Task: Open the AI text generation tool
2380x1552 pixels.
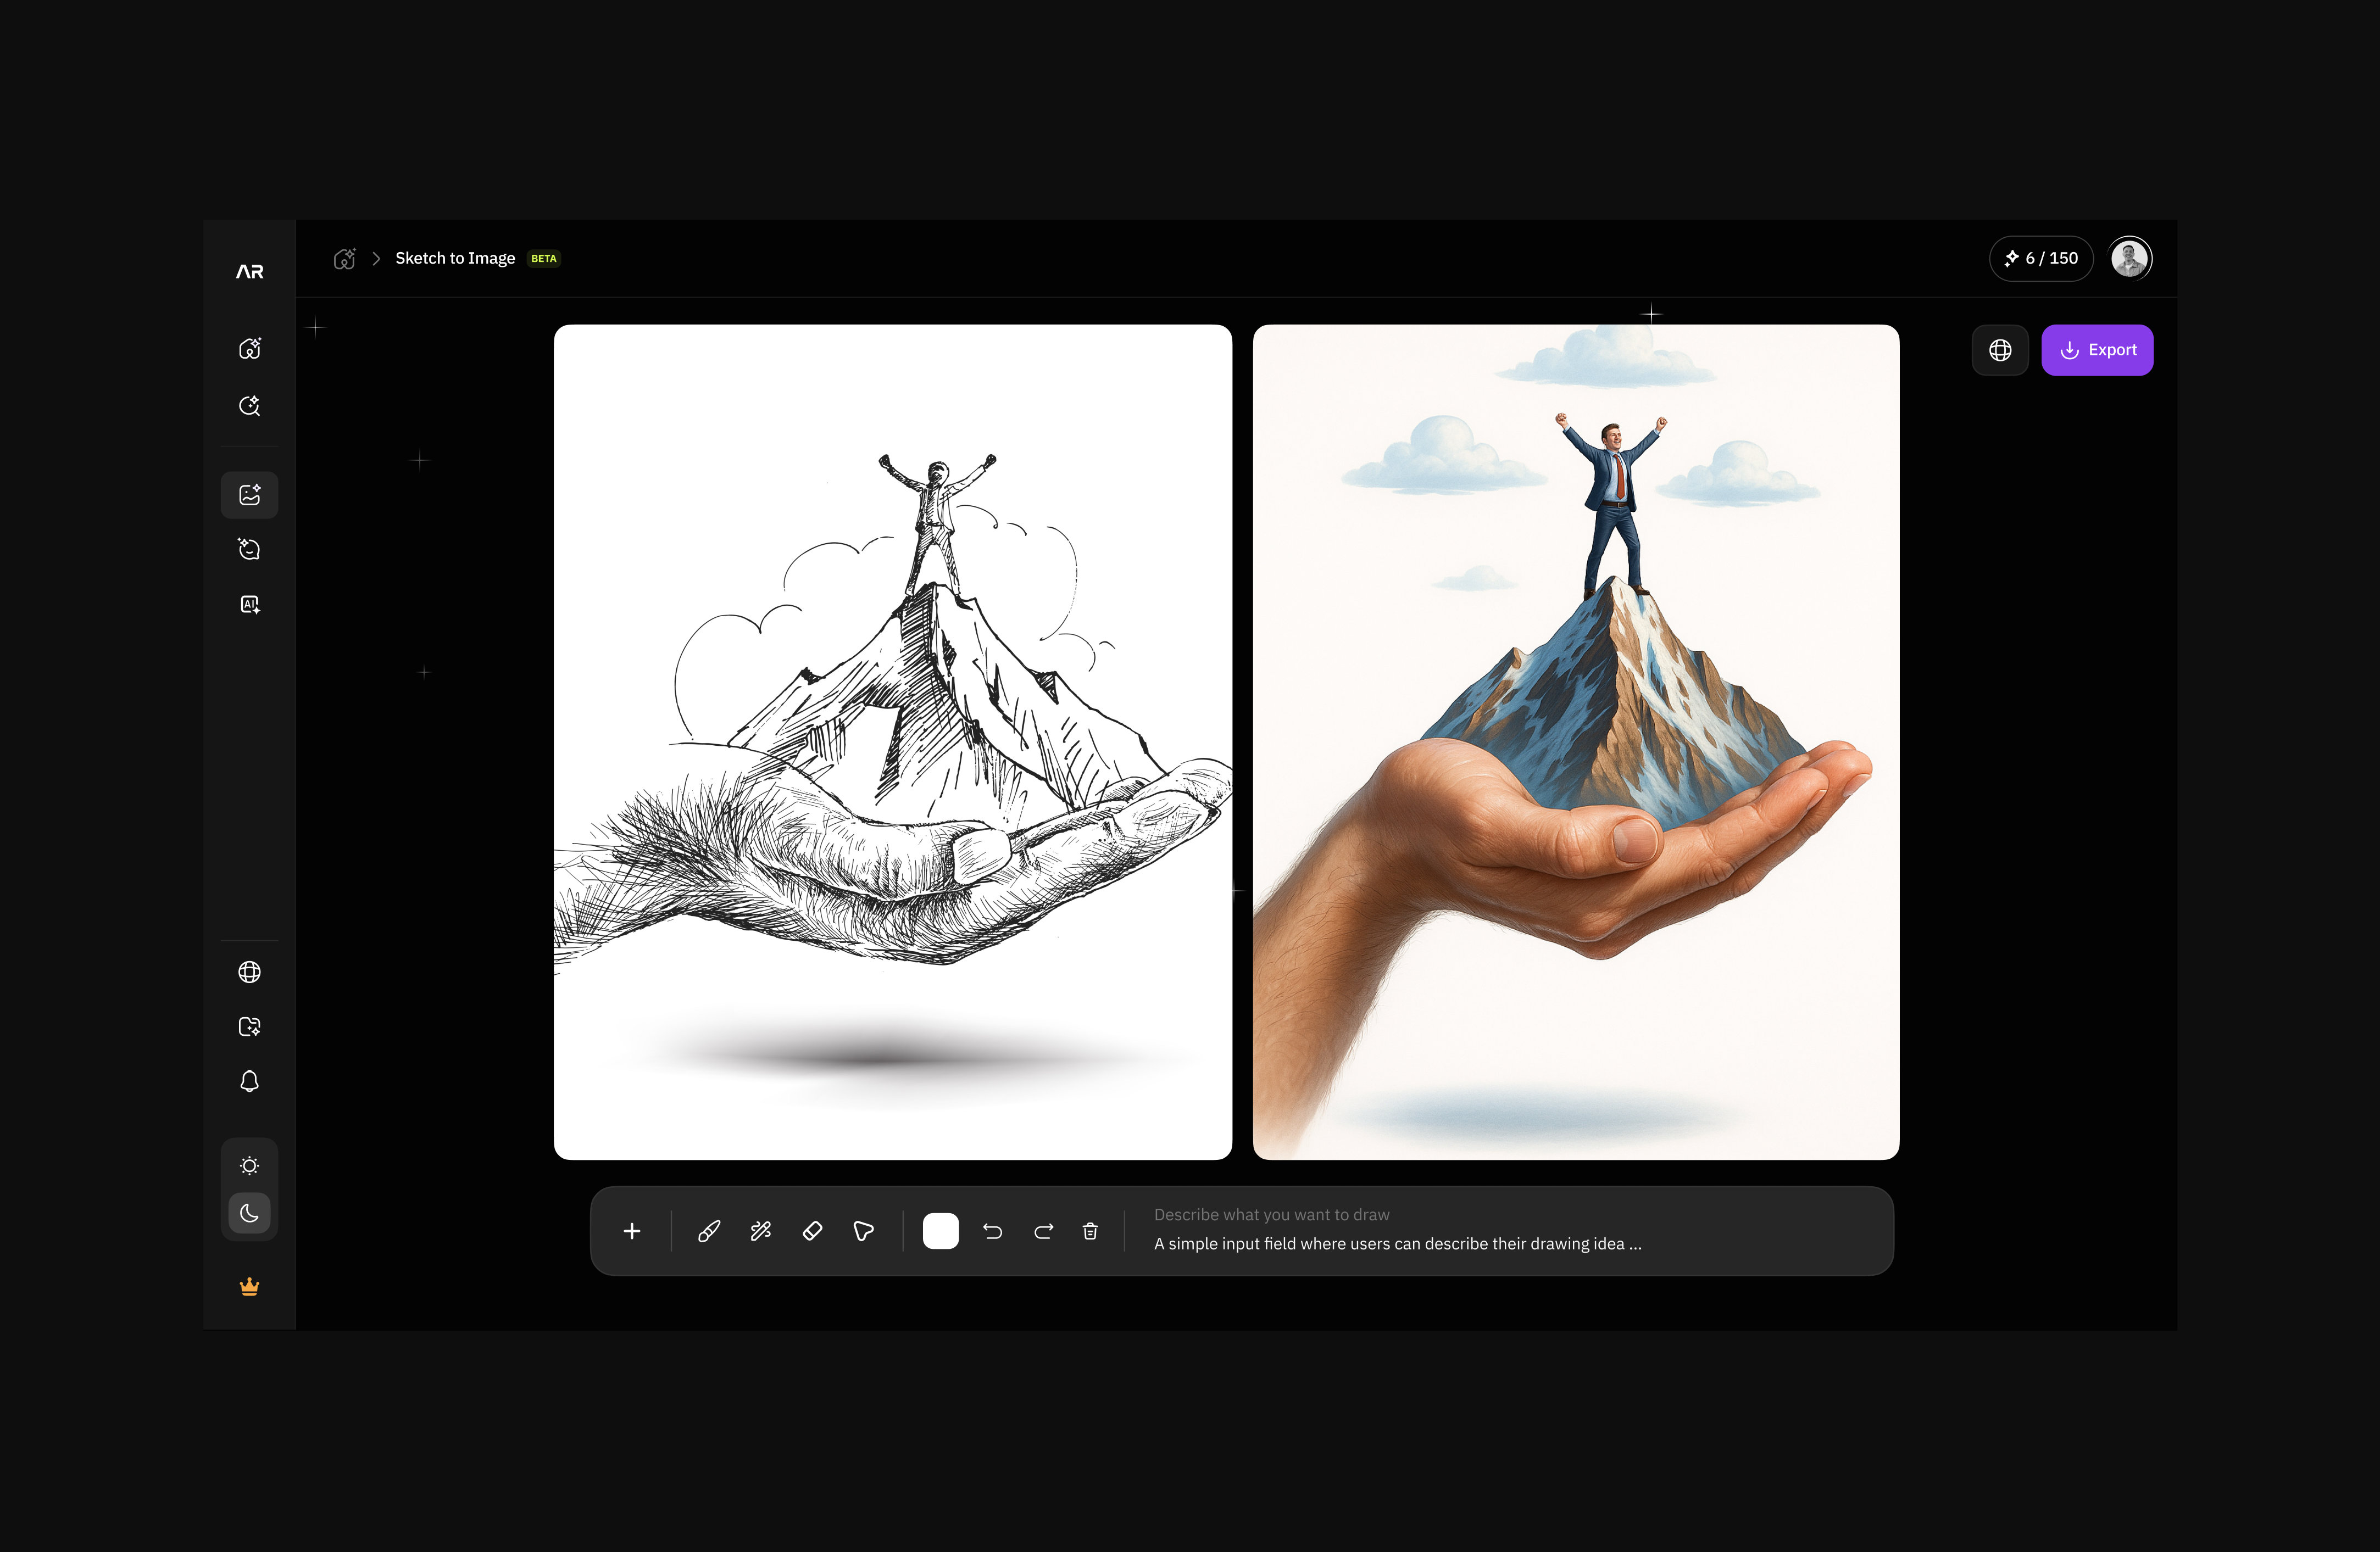Action: point(249,604)
